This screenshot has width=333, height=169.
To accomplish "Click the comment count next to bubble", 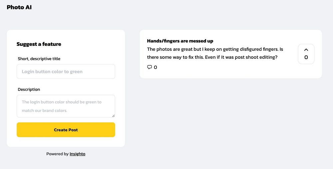I will pyautogui.click(x=156, y=67).
